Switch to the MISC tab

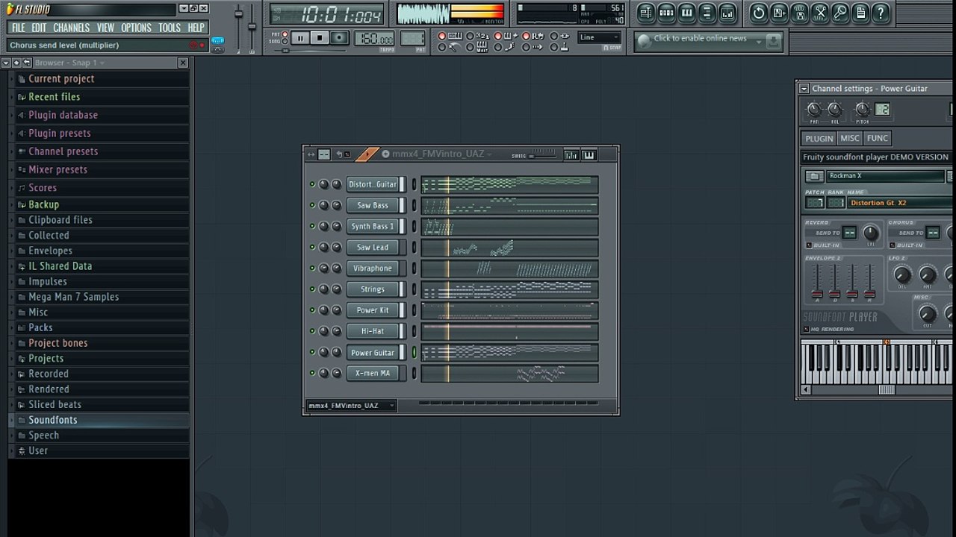pyautogui.click(x=850, y=138)
